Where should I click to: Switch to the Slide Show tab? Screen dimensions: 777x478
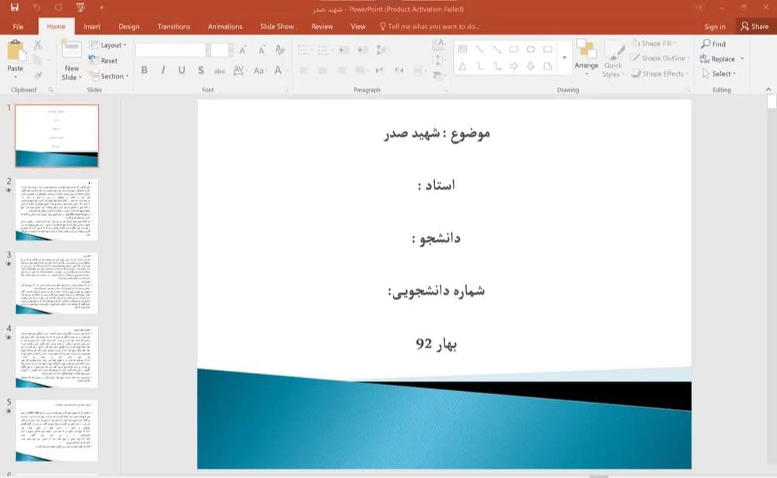[x=277, y=26]
